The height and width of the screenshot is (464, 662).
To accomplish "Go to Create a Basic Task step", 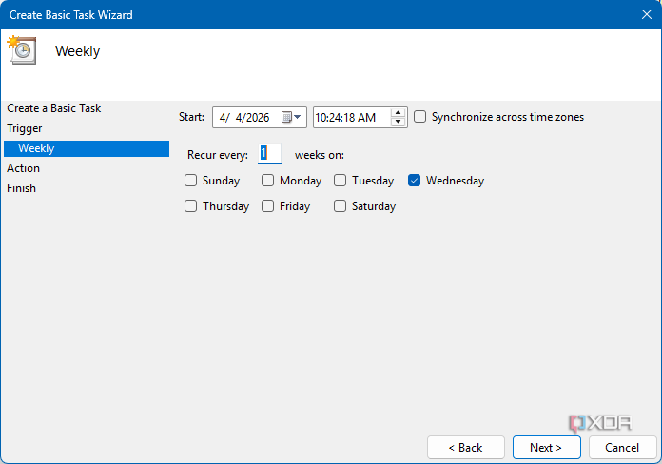I will click(53, 108).
